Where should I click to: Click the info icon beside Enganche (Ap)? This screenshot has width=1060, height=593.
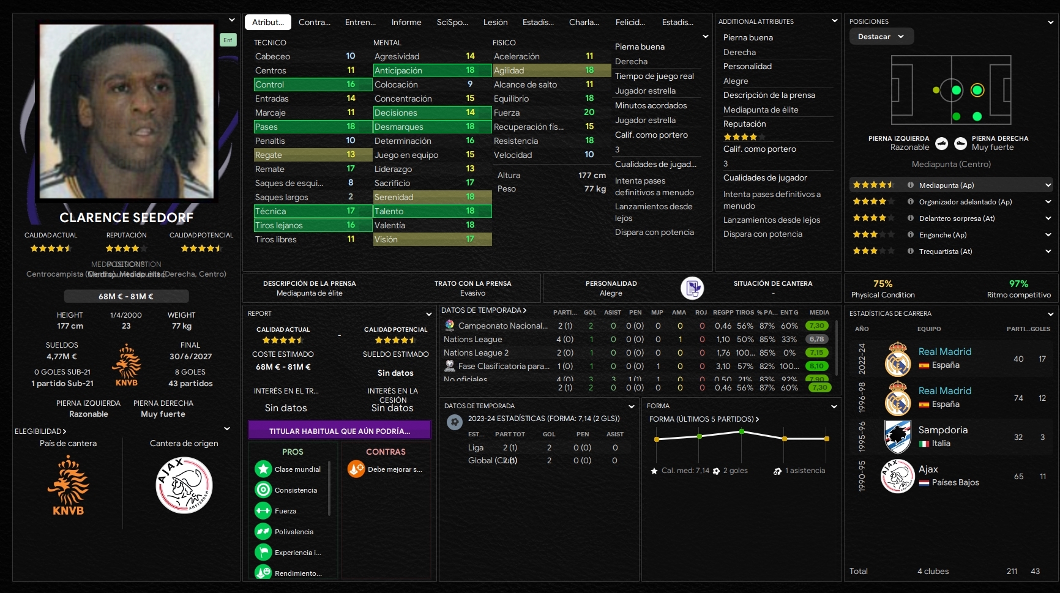click(911, 235)
